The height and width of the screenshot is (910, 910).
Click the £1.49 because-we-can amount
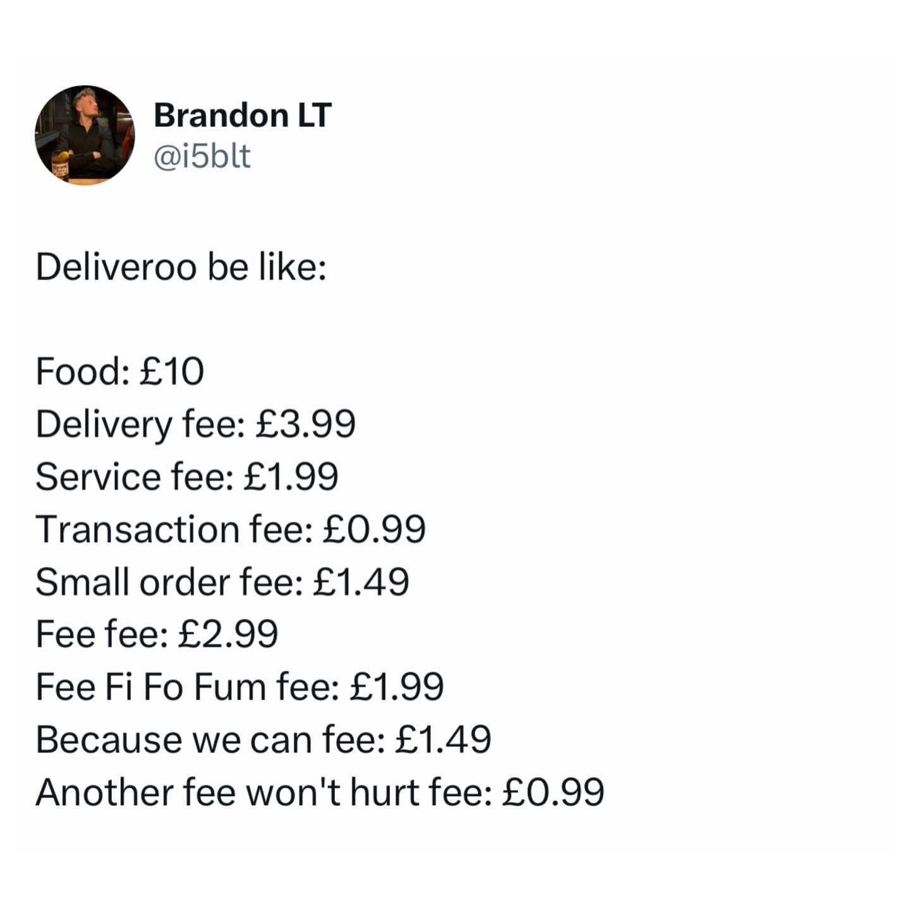click(x=444, y=739)
